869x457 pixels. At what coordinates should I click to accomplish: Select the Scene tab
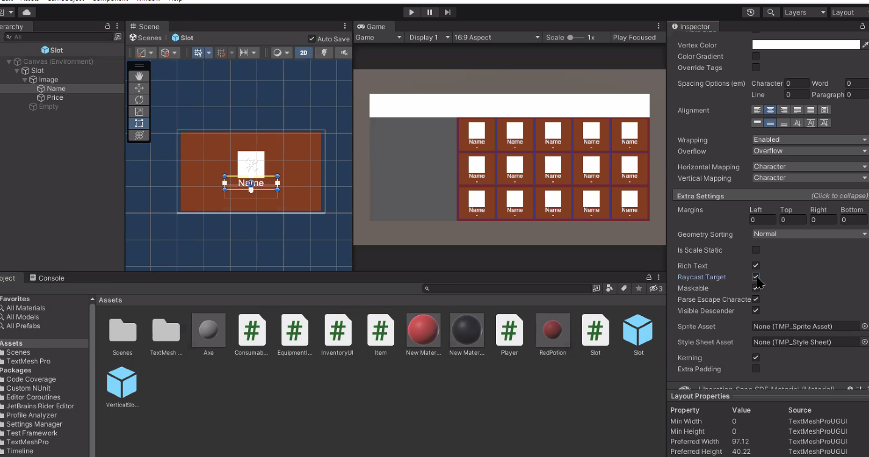click(x=144, y=27)
